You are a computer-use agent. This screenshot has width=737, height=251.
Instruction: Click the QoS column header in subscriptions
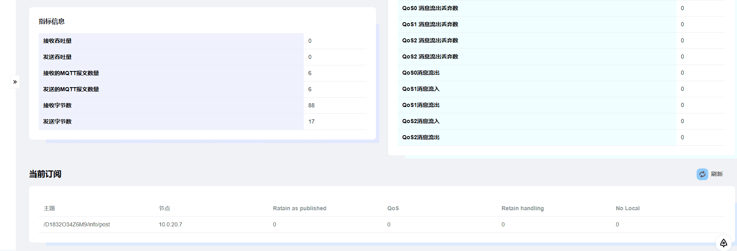(393, 208)
